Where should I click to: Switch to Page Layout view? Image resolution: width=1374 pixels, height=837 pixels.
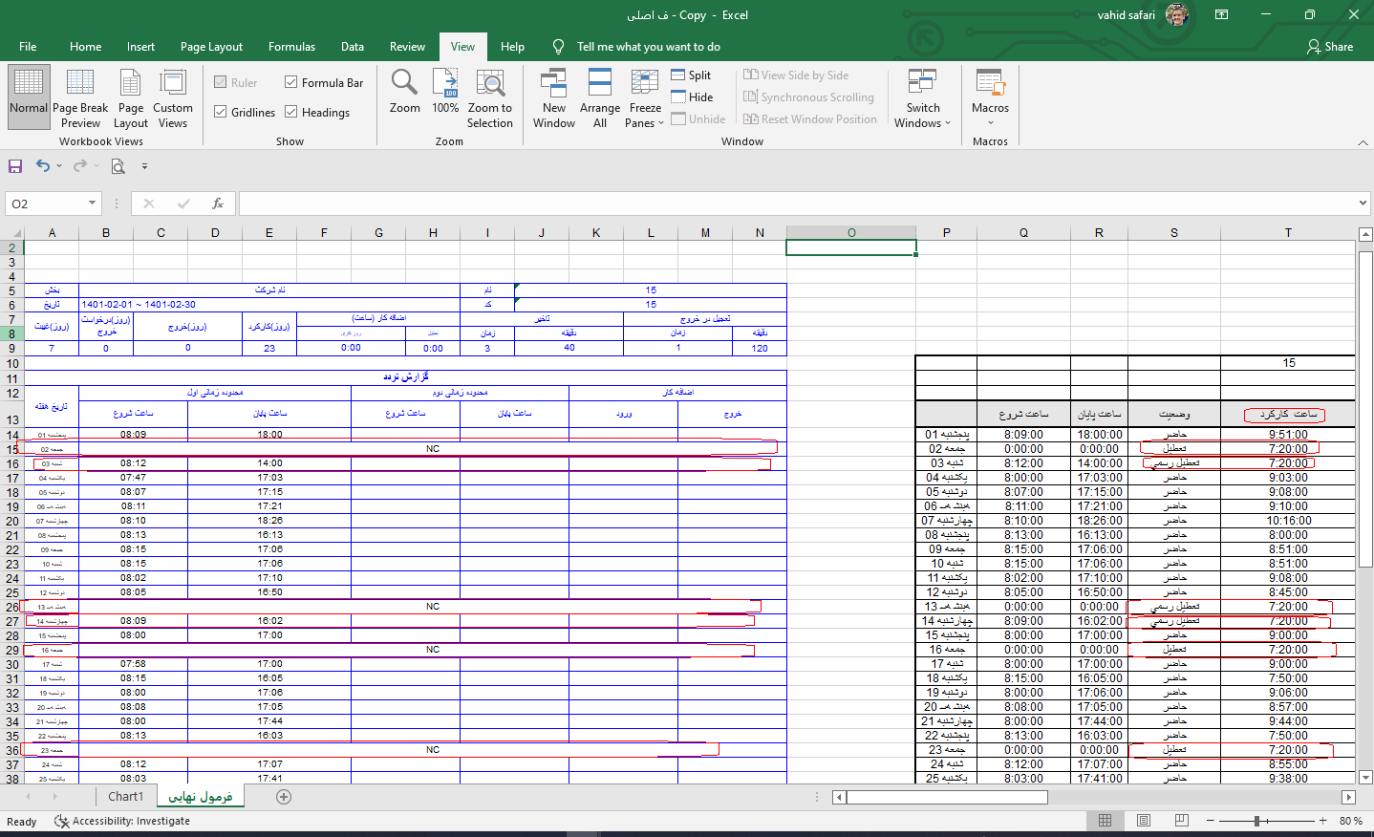pyautogui.click(x=131, y=97)
